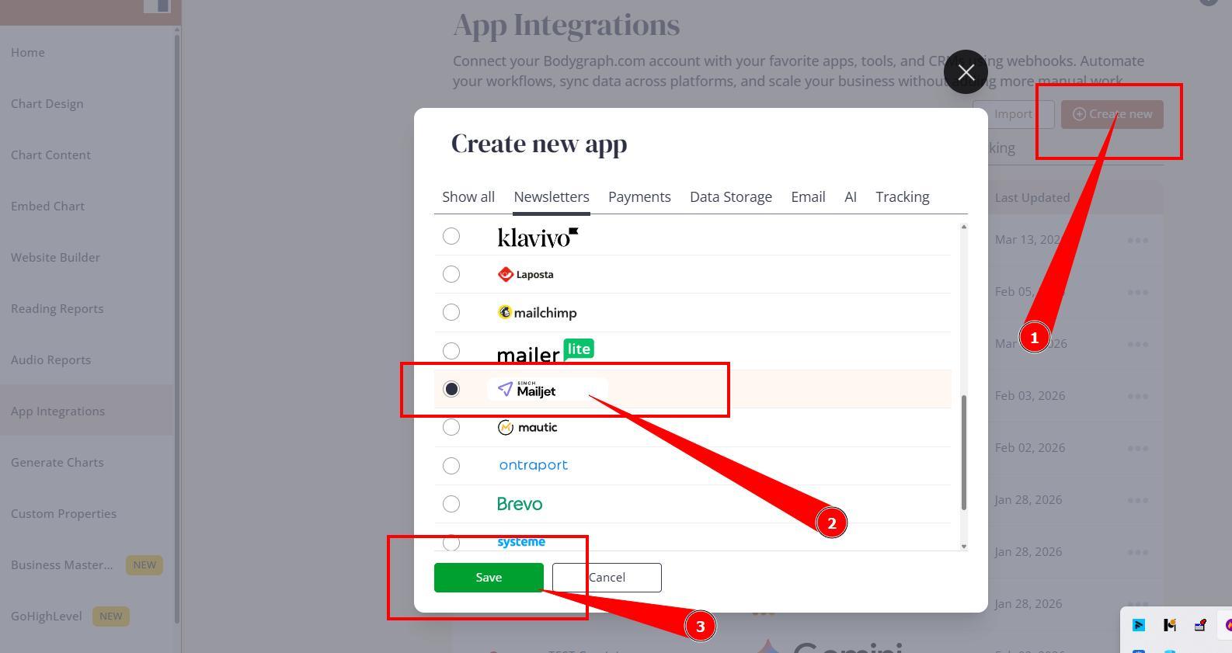Click the MailerLite logo
1232x653 pixels.
pyautogui.click(x=545, y=353)
